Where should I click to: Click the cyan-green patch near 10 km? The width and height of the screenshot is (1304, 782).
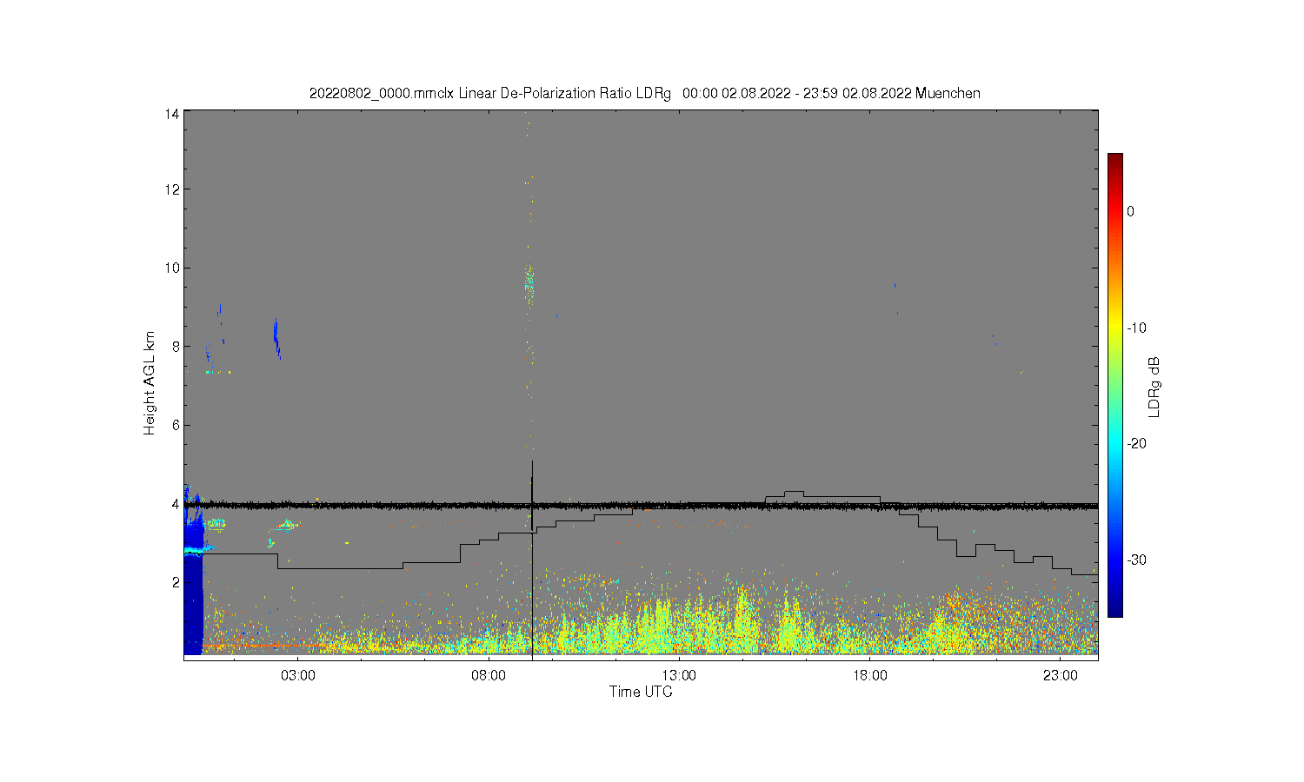click(x=529, y=284)
